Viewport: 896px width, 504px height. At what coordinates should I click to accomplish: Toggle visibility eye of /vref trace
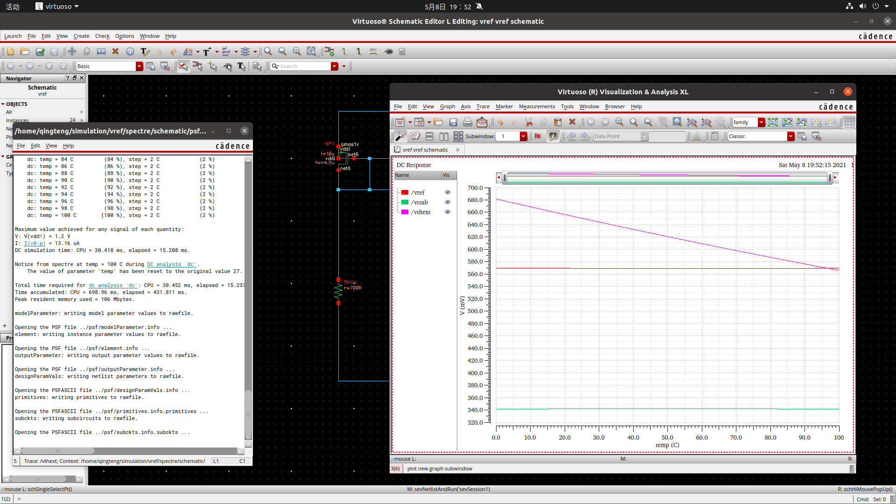coord(448,192)
